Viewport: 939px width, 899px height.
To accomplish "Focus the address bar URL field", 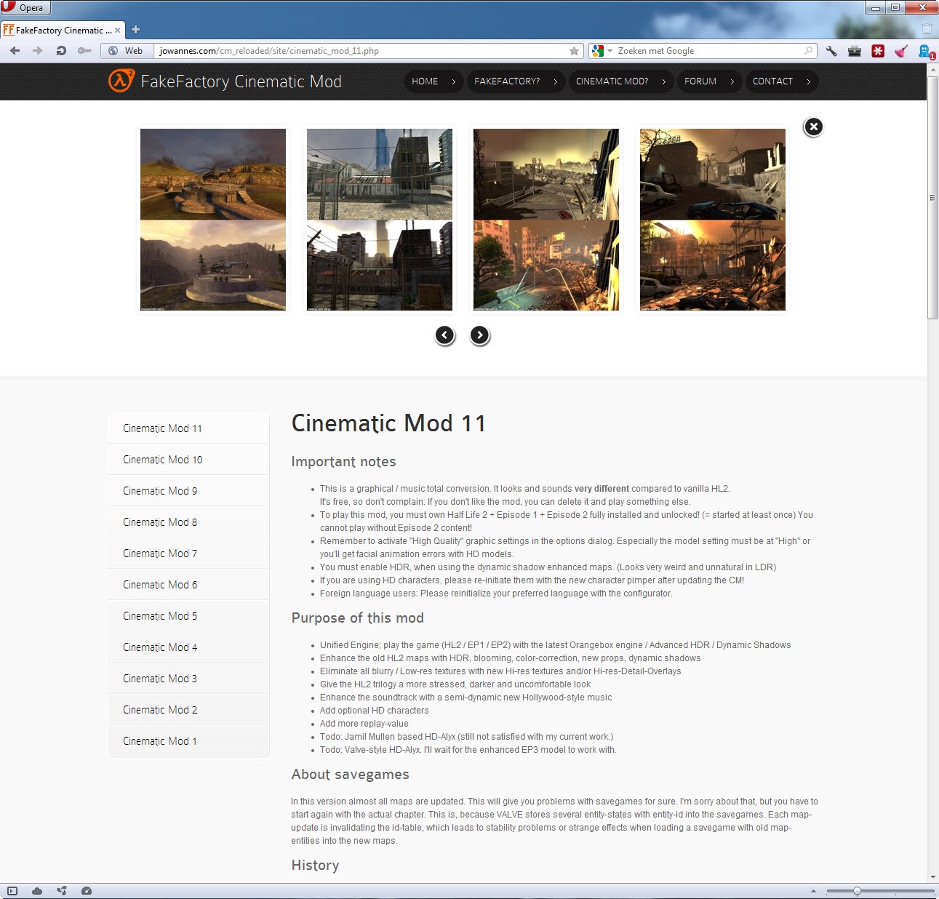I will pos(362,51).
